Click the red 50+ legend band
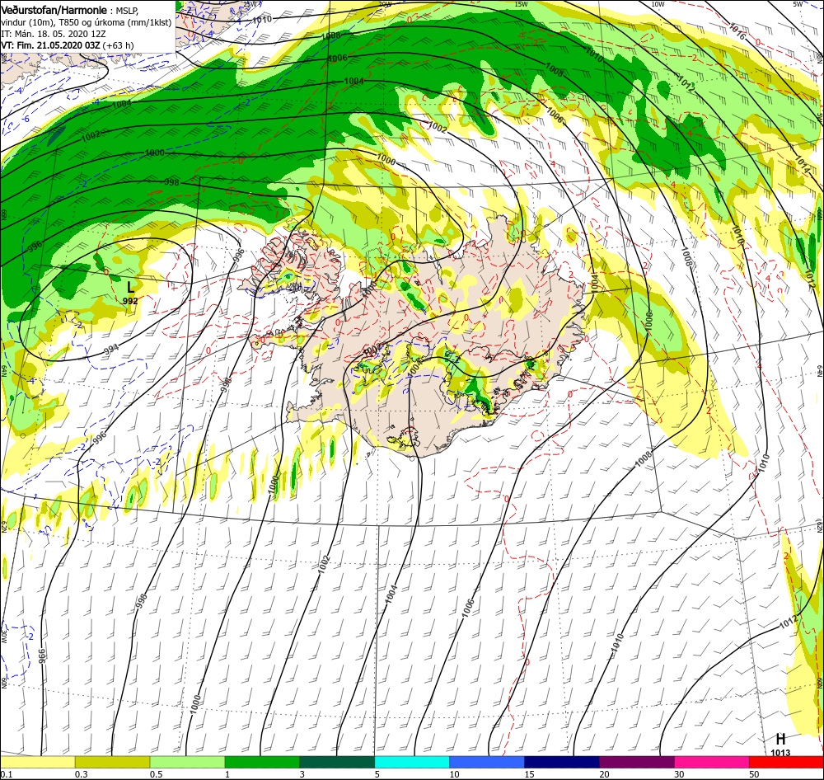 [x=786, y=762]
